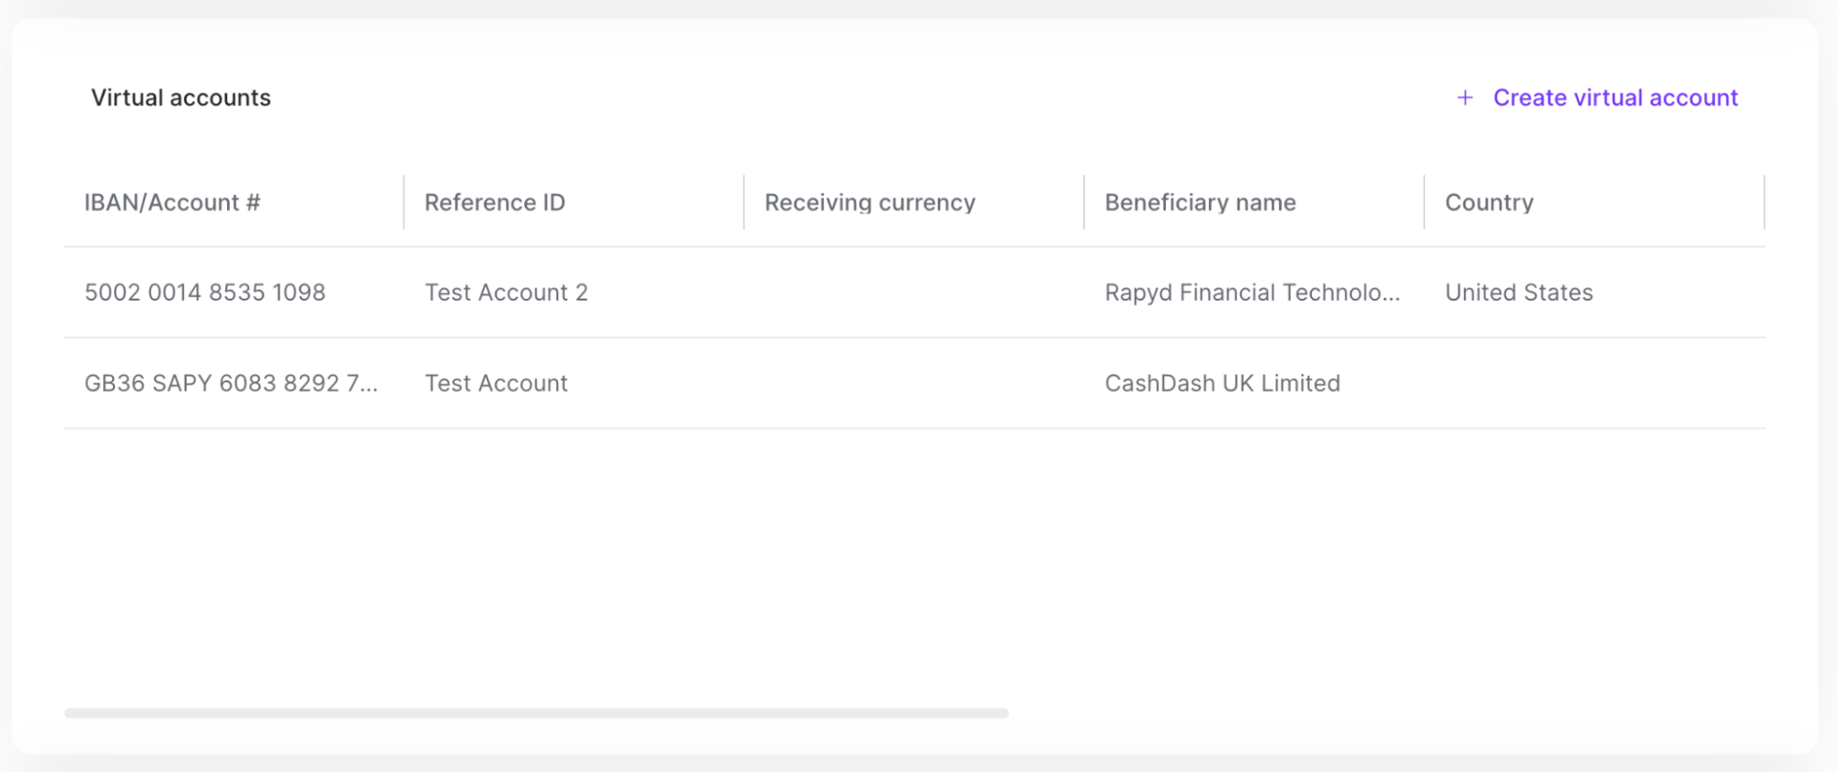Select account number 5002 0014 8535 1098
The image size is (1838, 773).
pyautogui.click(x=205, y=292)
